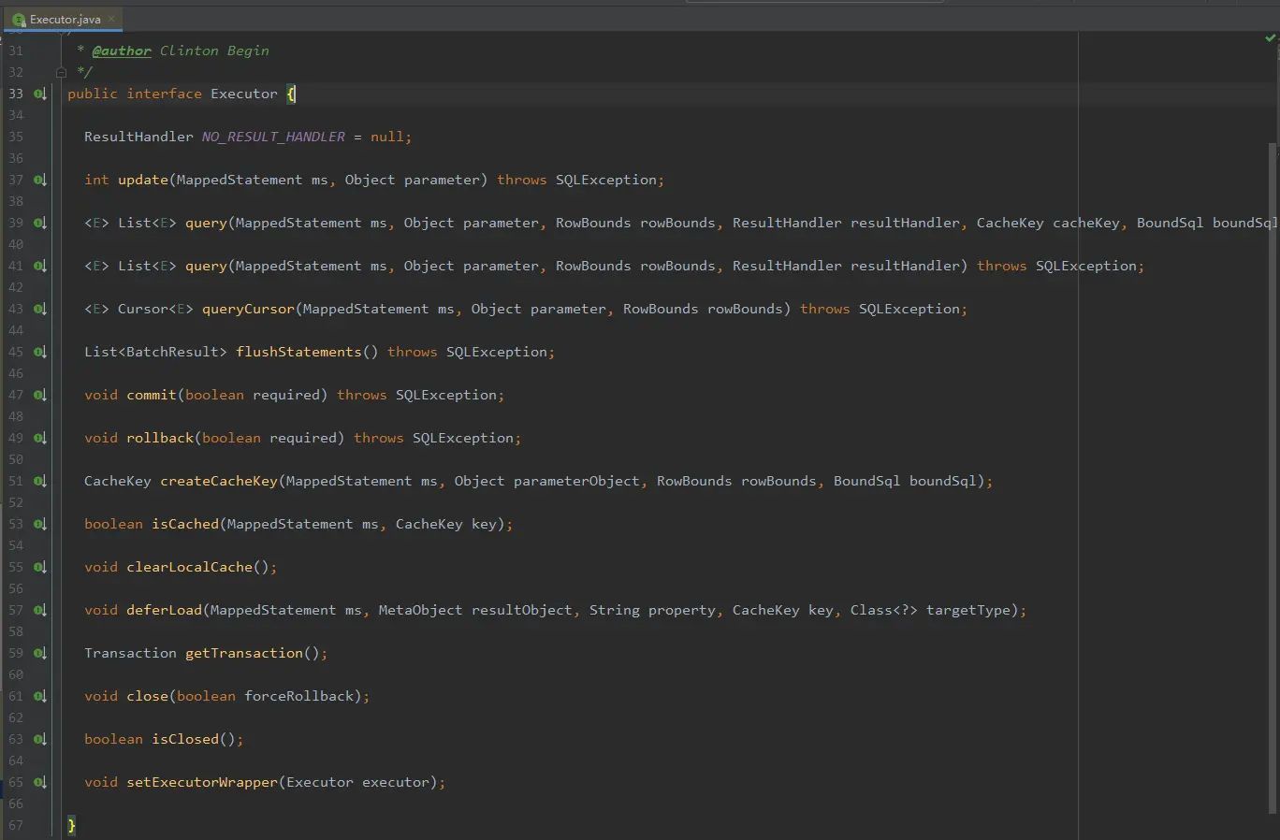Click gutter icon beside isCached method
Viewport: 1280px width, 840px height.
pos(40,524)
